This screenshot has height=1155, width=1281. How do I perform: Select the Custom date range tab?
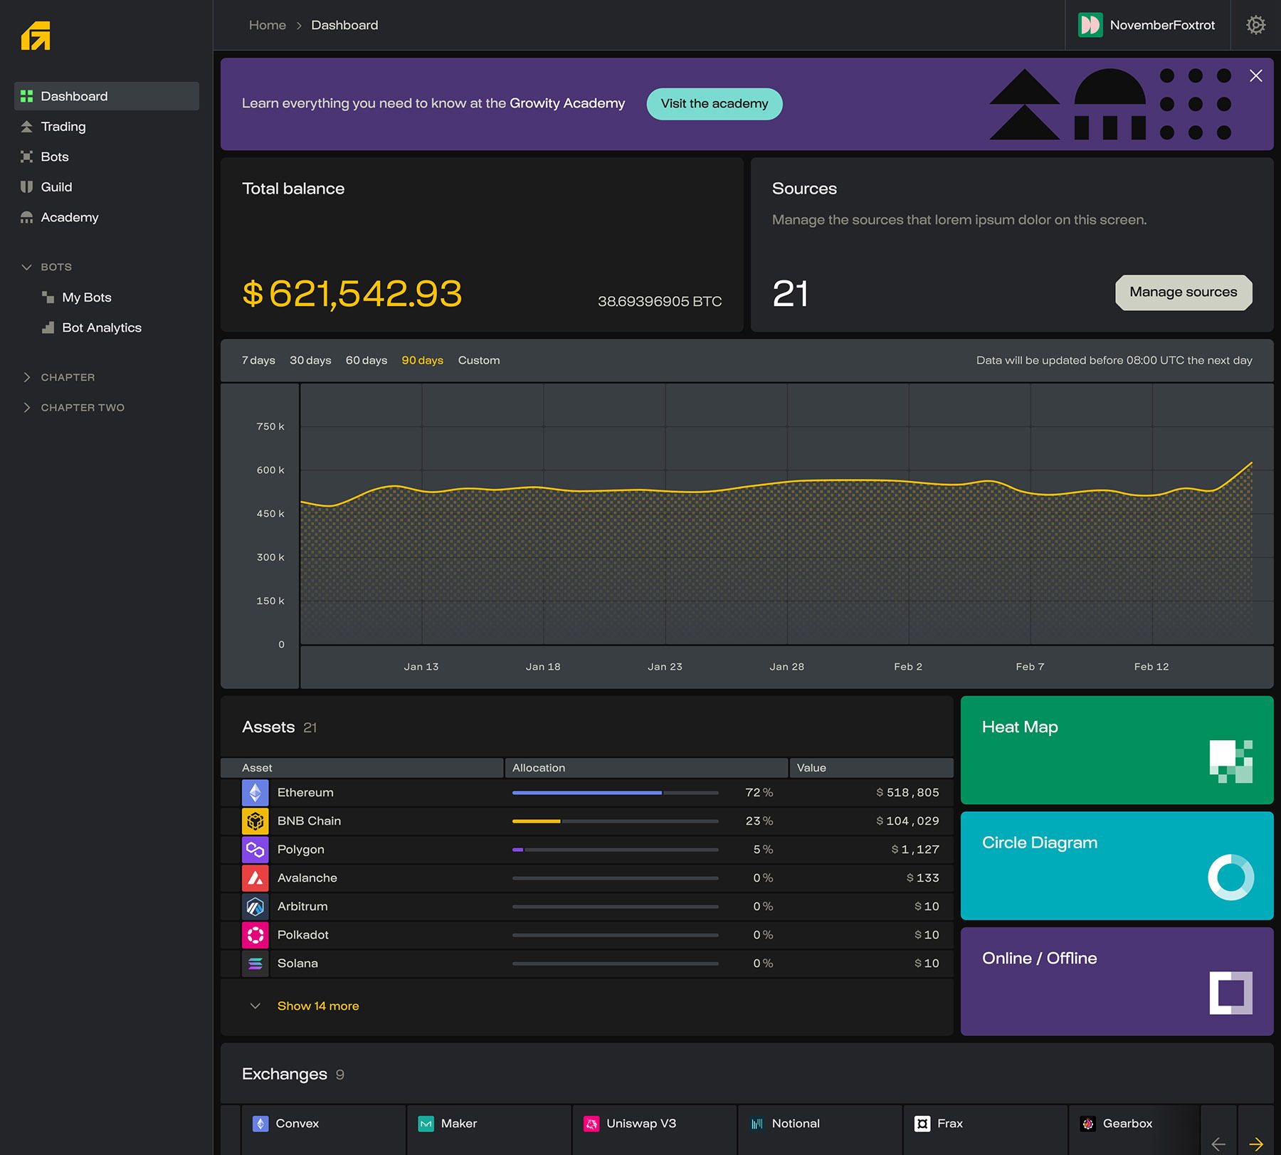click(x=478, y=360)
